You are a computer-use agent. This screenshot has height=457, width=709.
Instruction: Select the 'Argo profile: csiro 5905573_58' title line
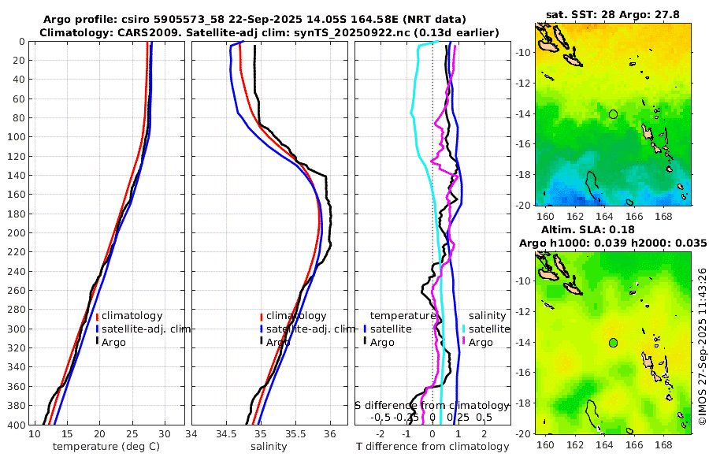coord(254,20)
